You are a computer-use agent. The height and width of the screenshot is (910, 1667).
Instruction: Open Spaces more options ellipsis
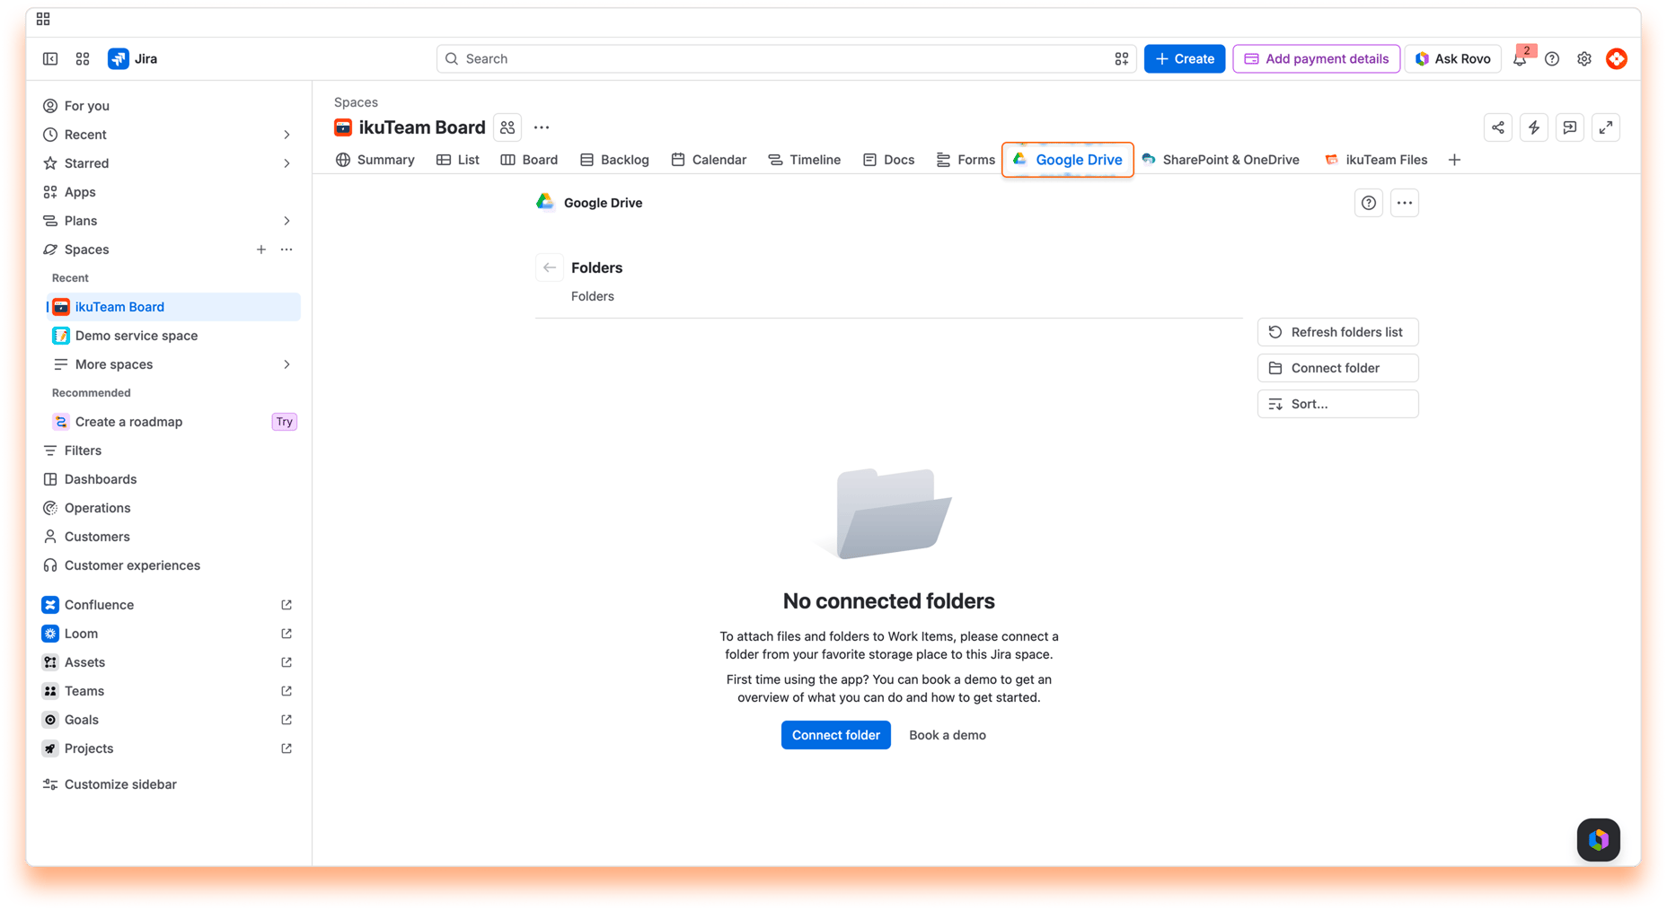[287, 249]
